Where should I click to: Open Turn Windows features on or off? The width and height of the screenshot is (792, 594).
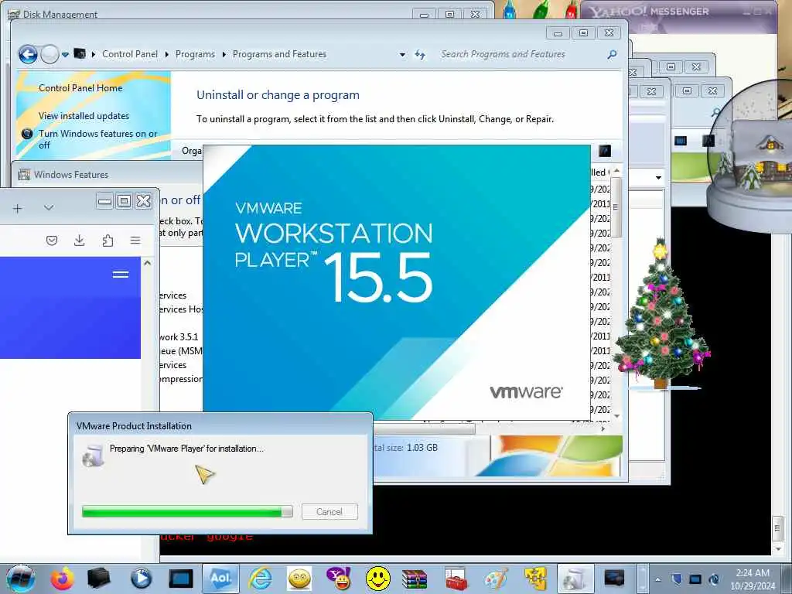97,139
